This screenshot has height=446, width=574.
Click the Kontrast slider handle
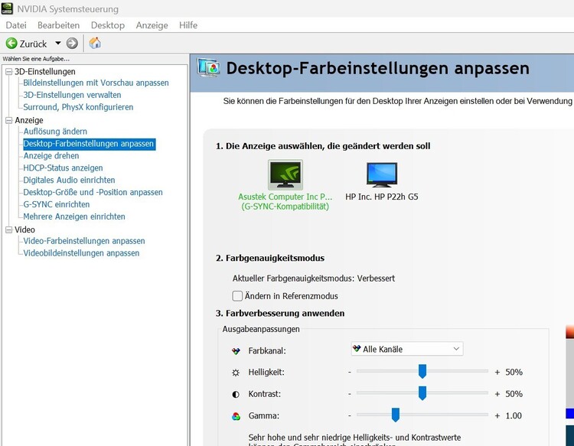tap(422, 393)
